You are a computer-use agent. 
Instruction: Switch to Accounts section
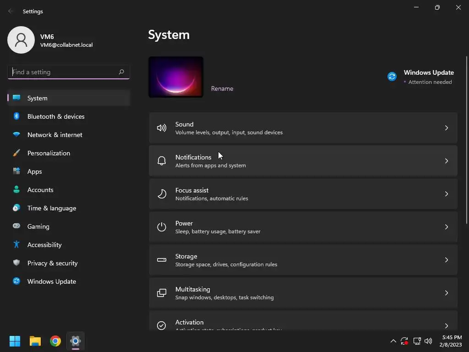pos(69,190)
